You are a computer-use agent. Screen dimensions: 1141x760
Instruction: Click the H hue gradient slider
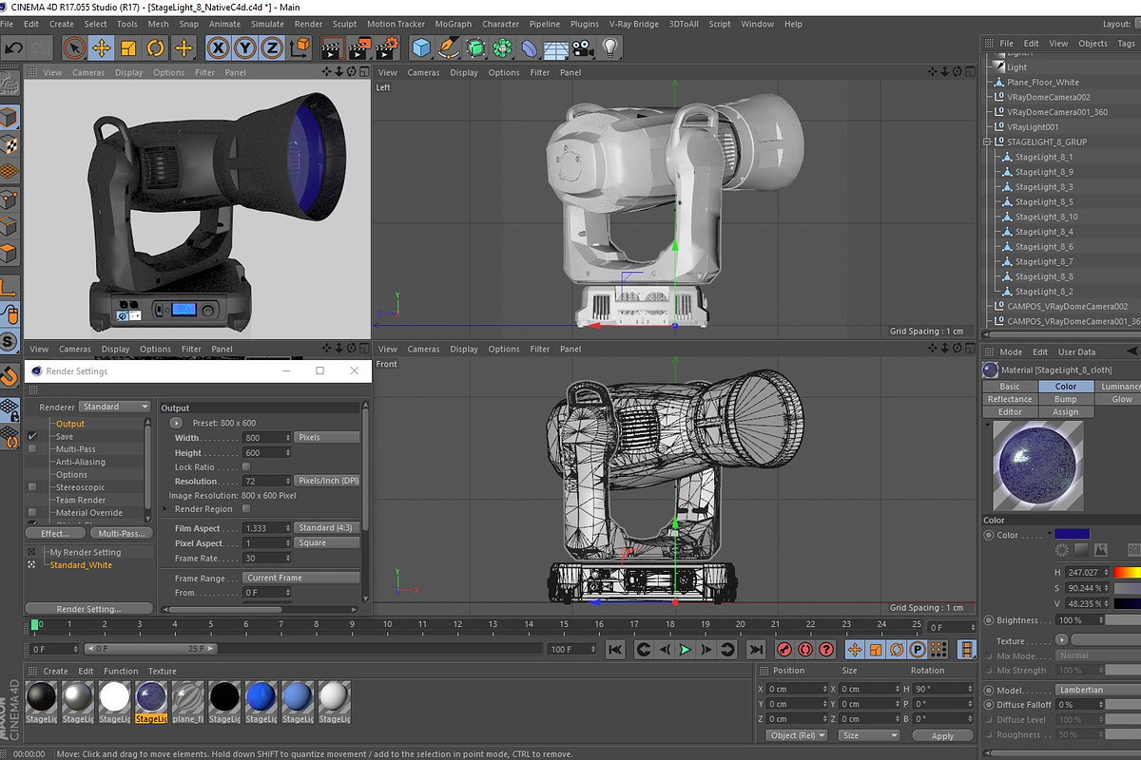[x=1128, y=572]
